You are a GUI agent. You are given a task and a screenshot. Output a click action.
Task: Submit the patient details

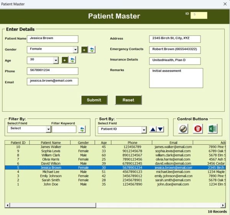pos(94,100)
